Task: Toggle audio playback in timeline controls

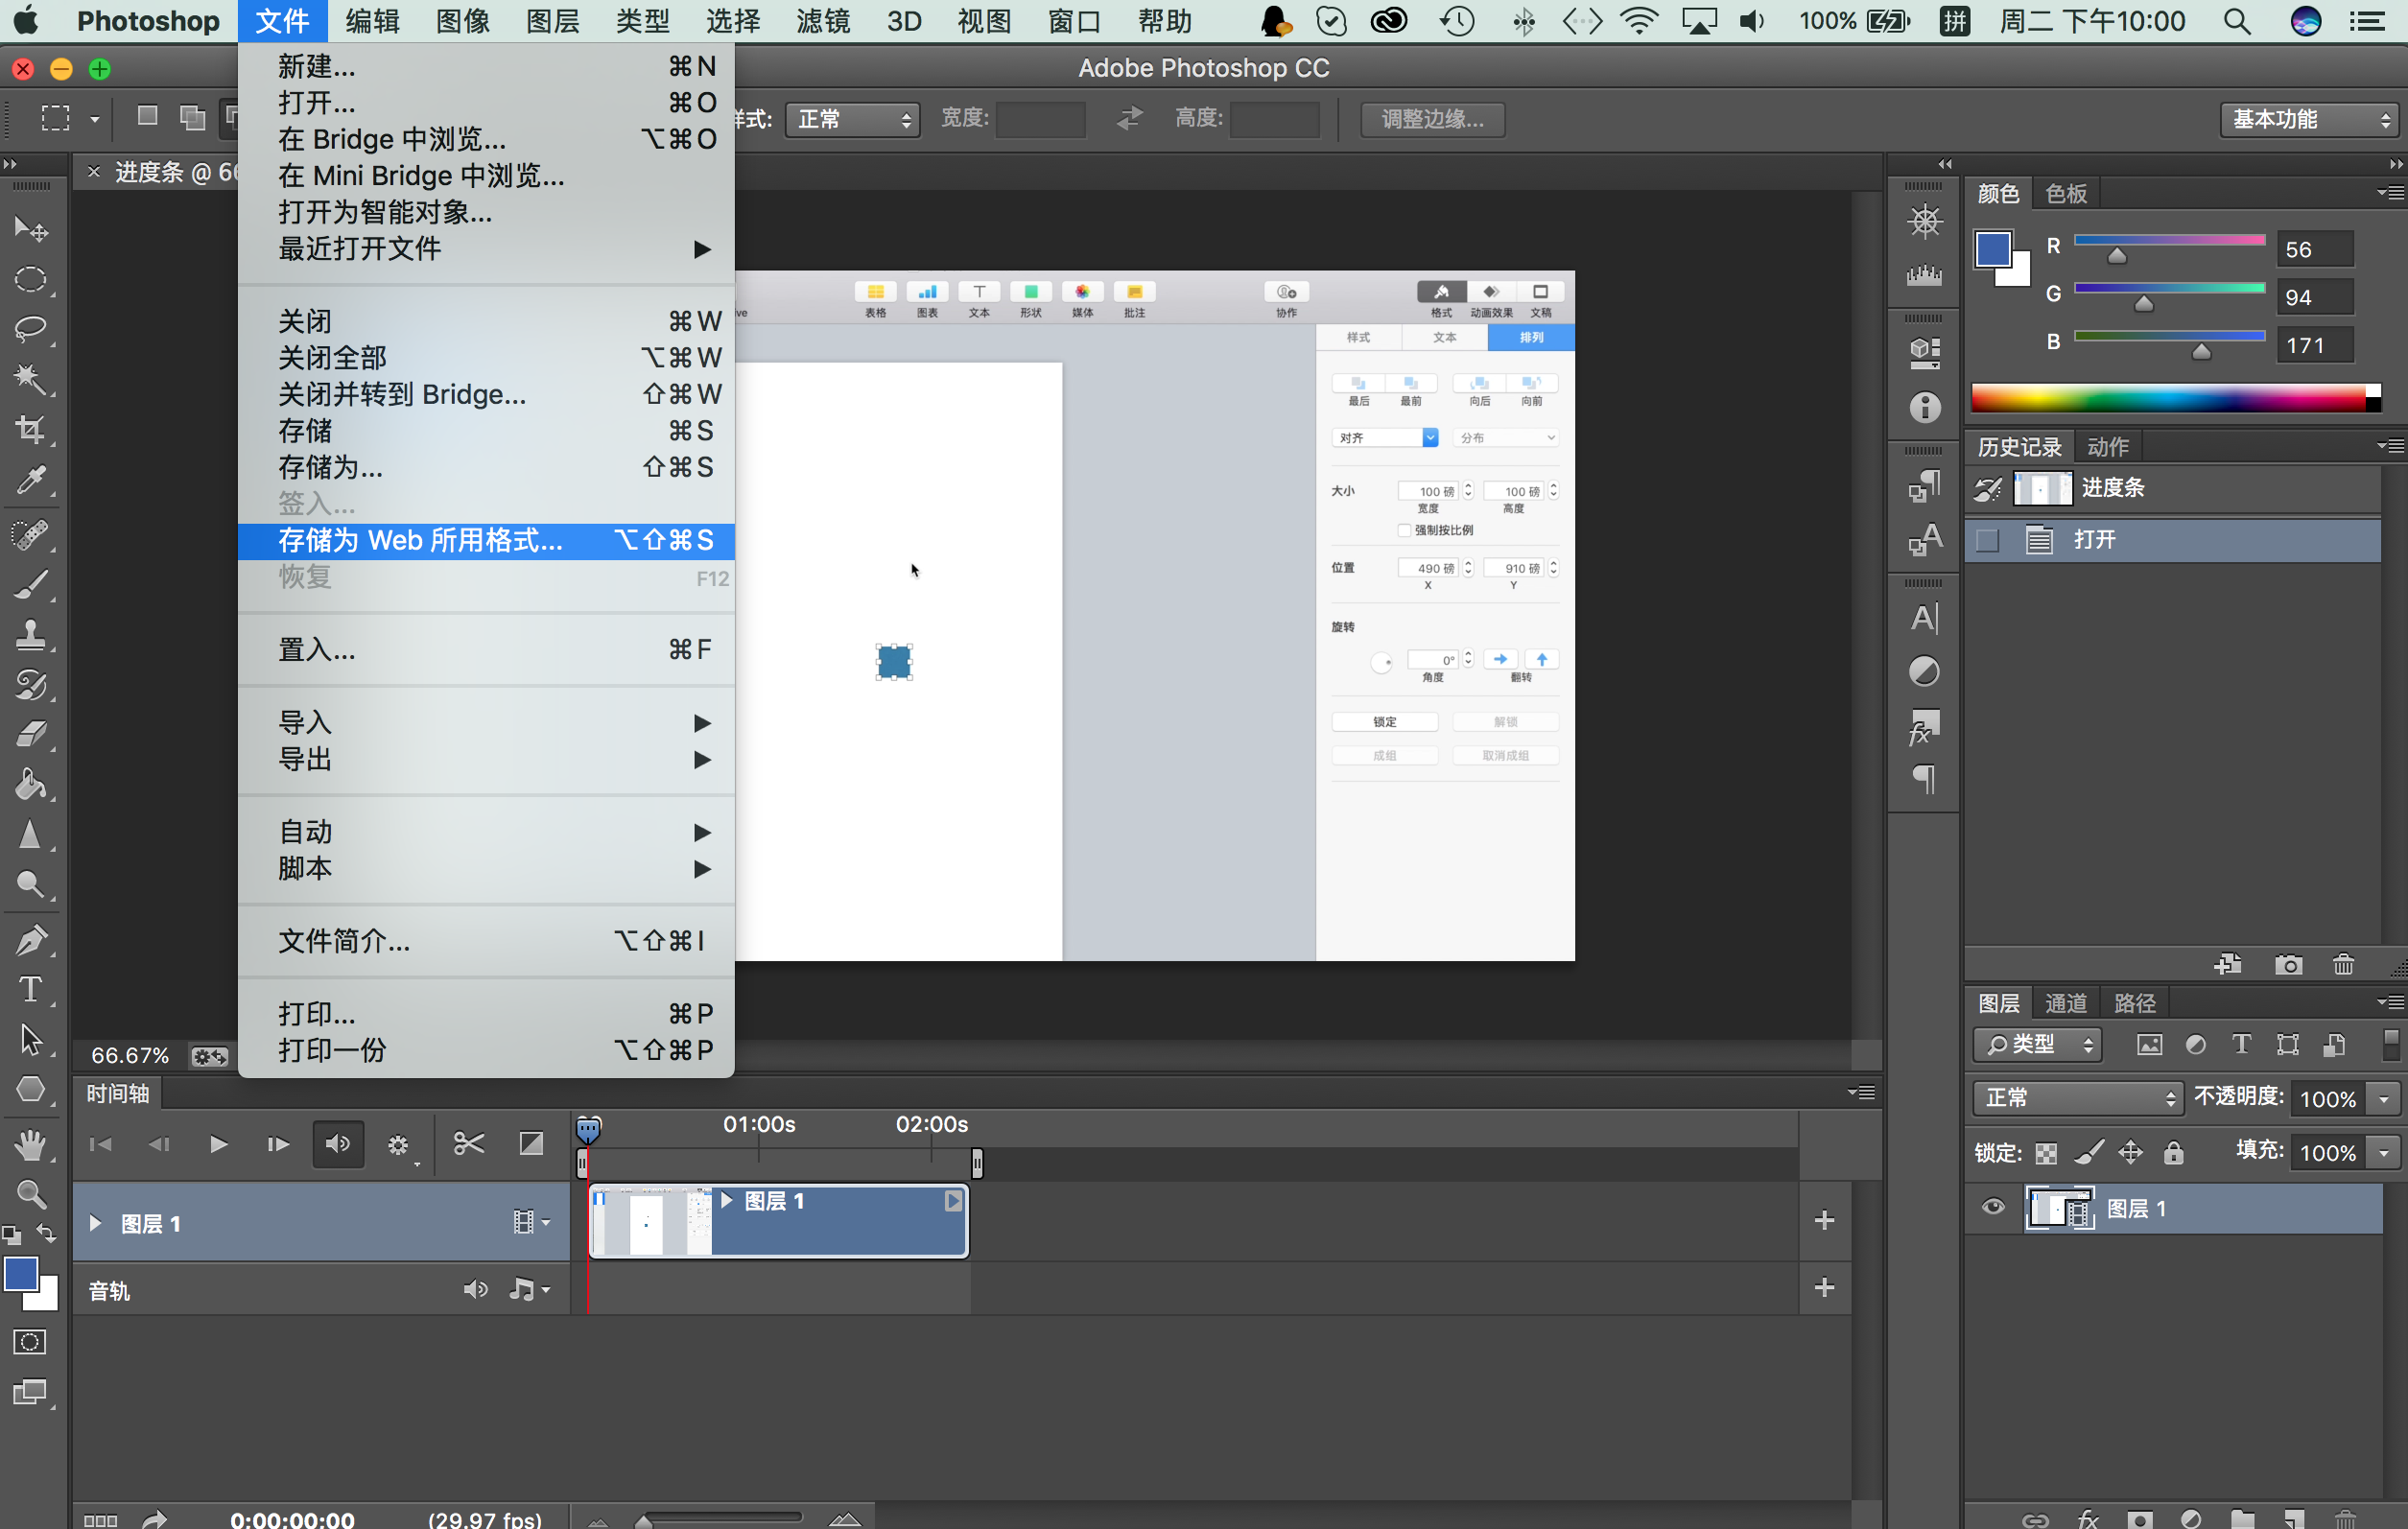Action: 338,1144
